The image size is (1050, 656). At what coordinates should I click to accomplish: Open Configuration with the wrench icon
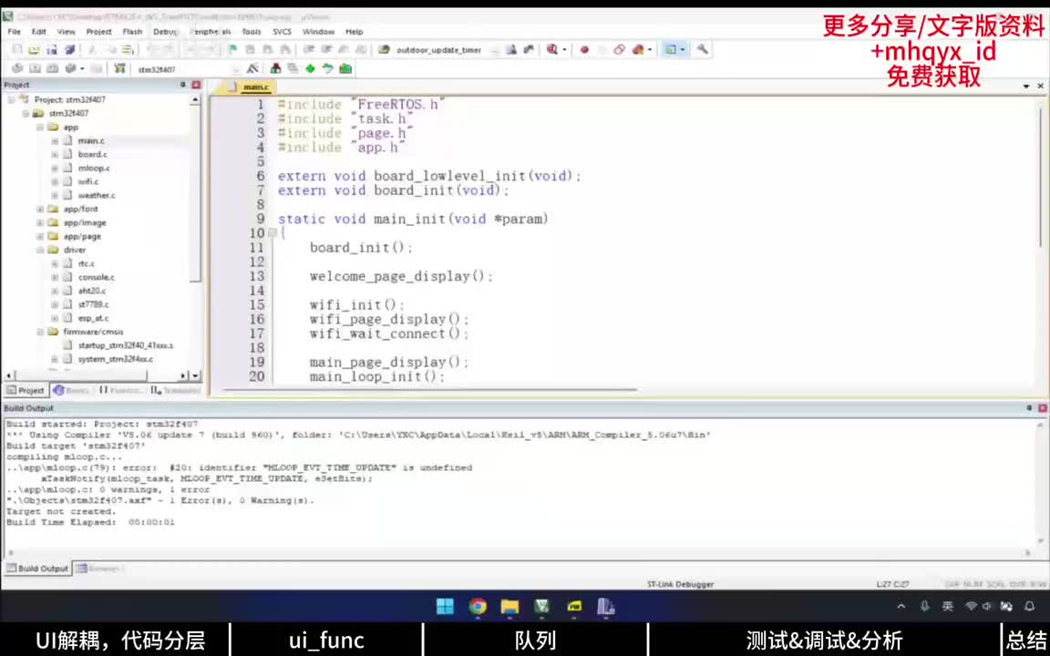702,49
